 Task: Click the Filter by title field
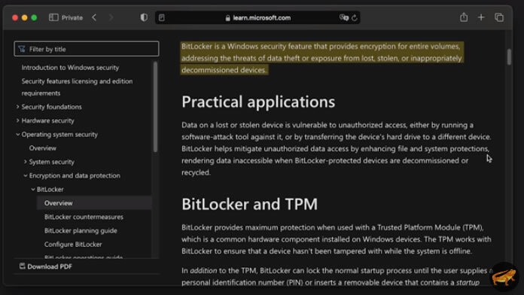(87, 49)
